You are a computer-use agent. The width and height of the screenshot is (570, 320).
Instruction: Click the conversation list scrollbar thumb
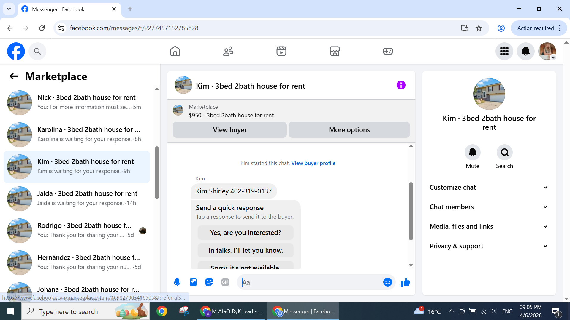pyautogui.click(x=157, y=172)
